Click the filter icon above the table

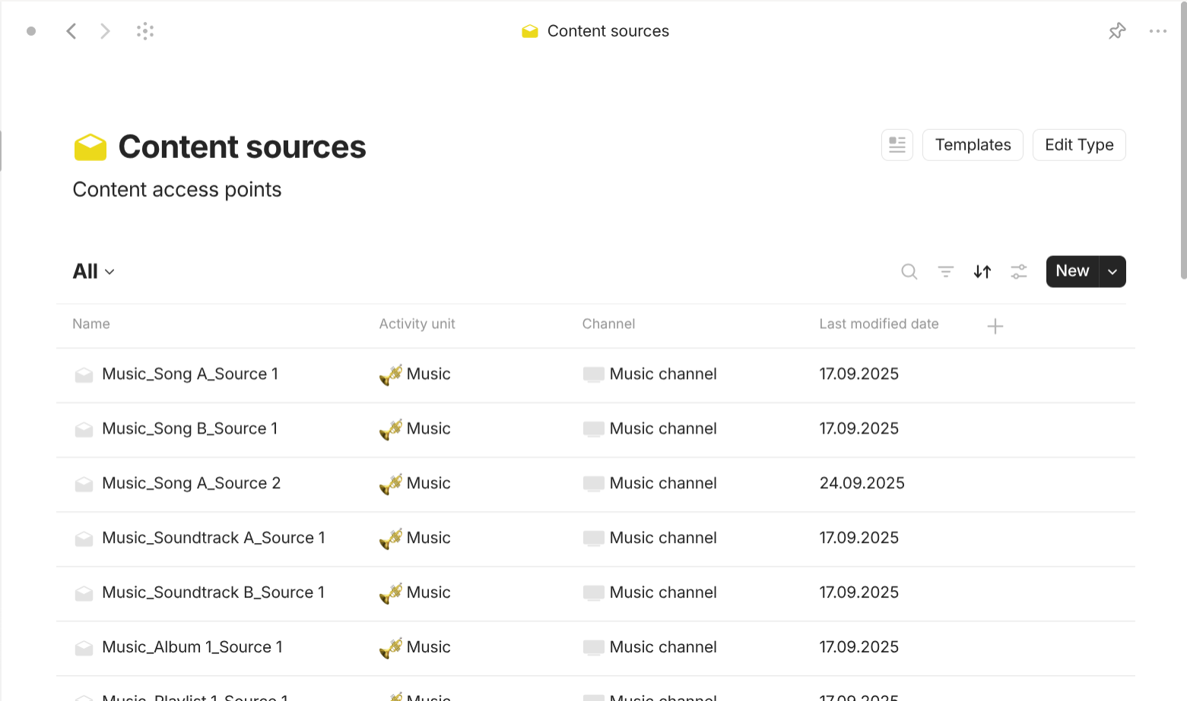(945, 271)
